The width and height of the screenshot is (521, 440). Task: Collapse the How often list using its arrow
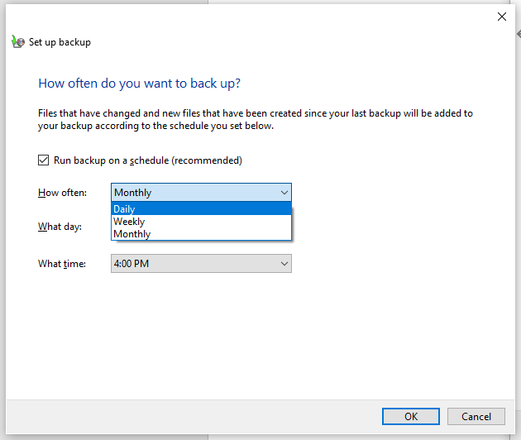click(284, 193)
